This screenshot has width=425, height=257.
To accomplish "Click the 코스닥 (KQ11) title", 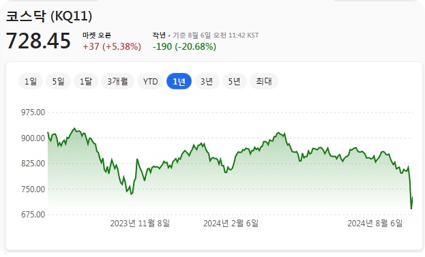I will coord(49,16).
